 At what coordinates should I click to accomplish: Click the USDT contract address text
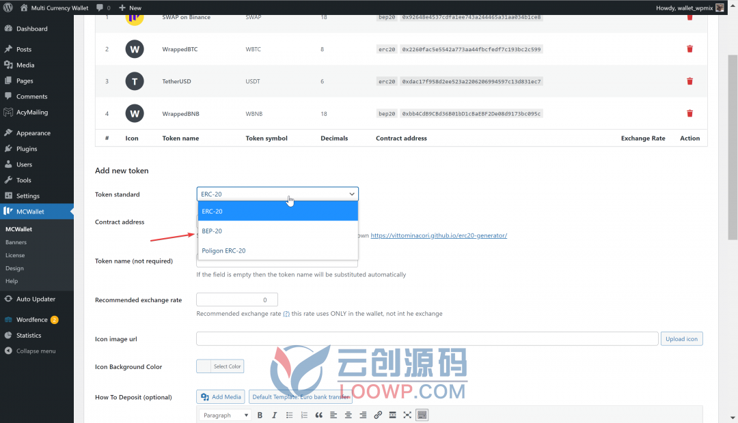click(x=471, y=81)
